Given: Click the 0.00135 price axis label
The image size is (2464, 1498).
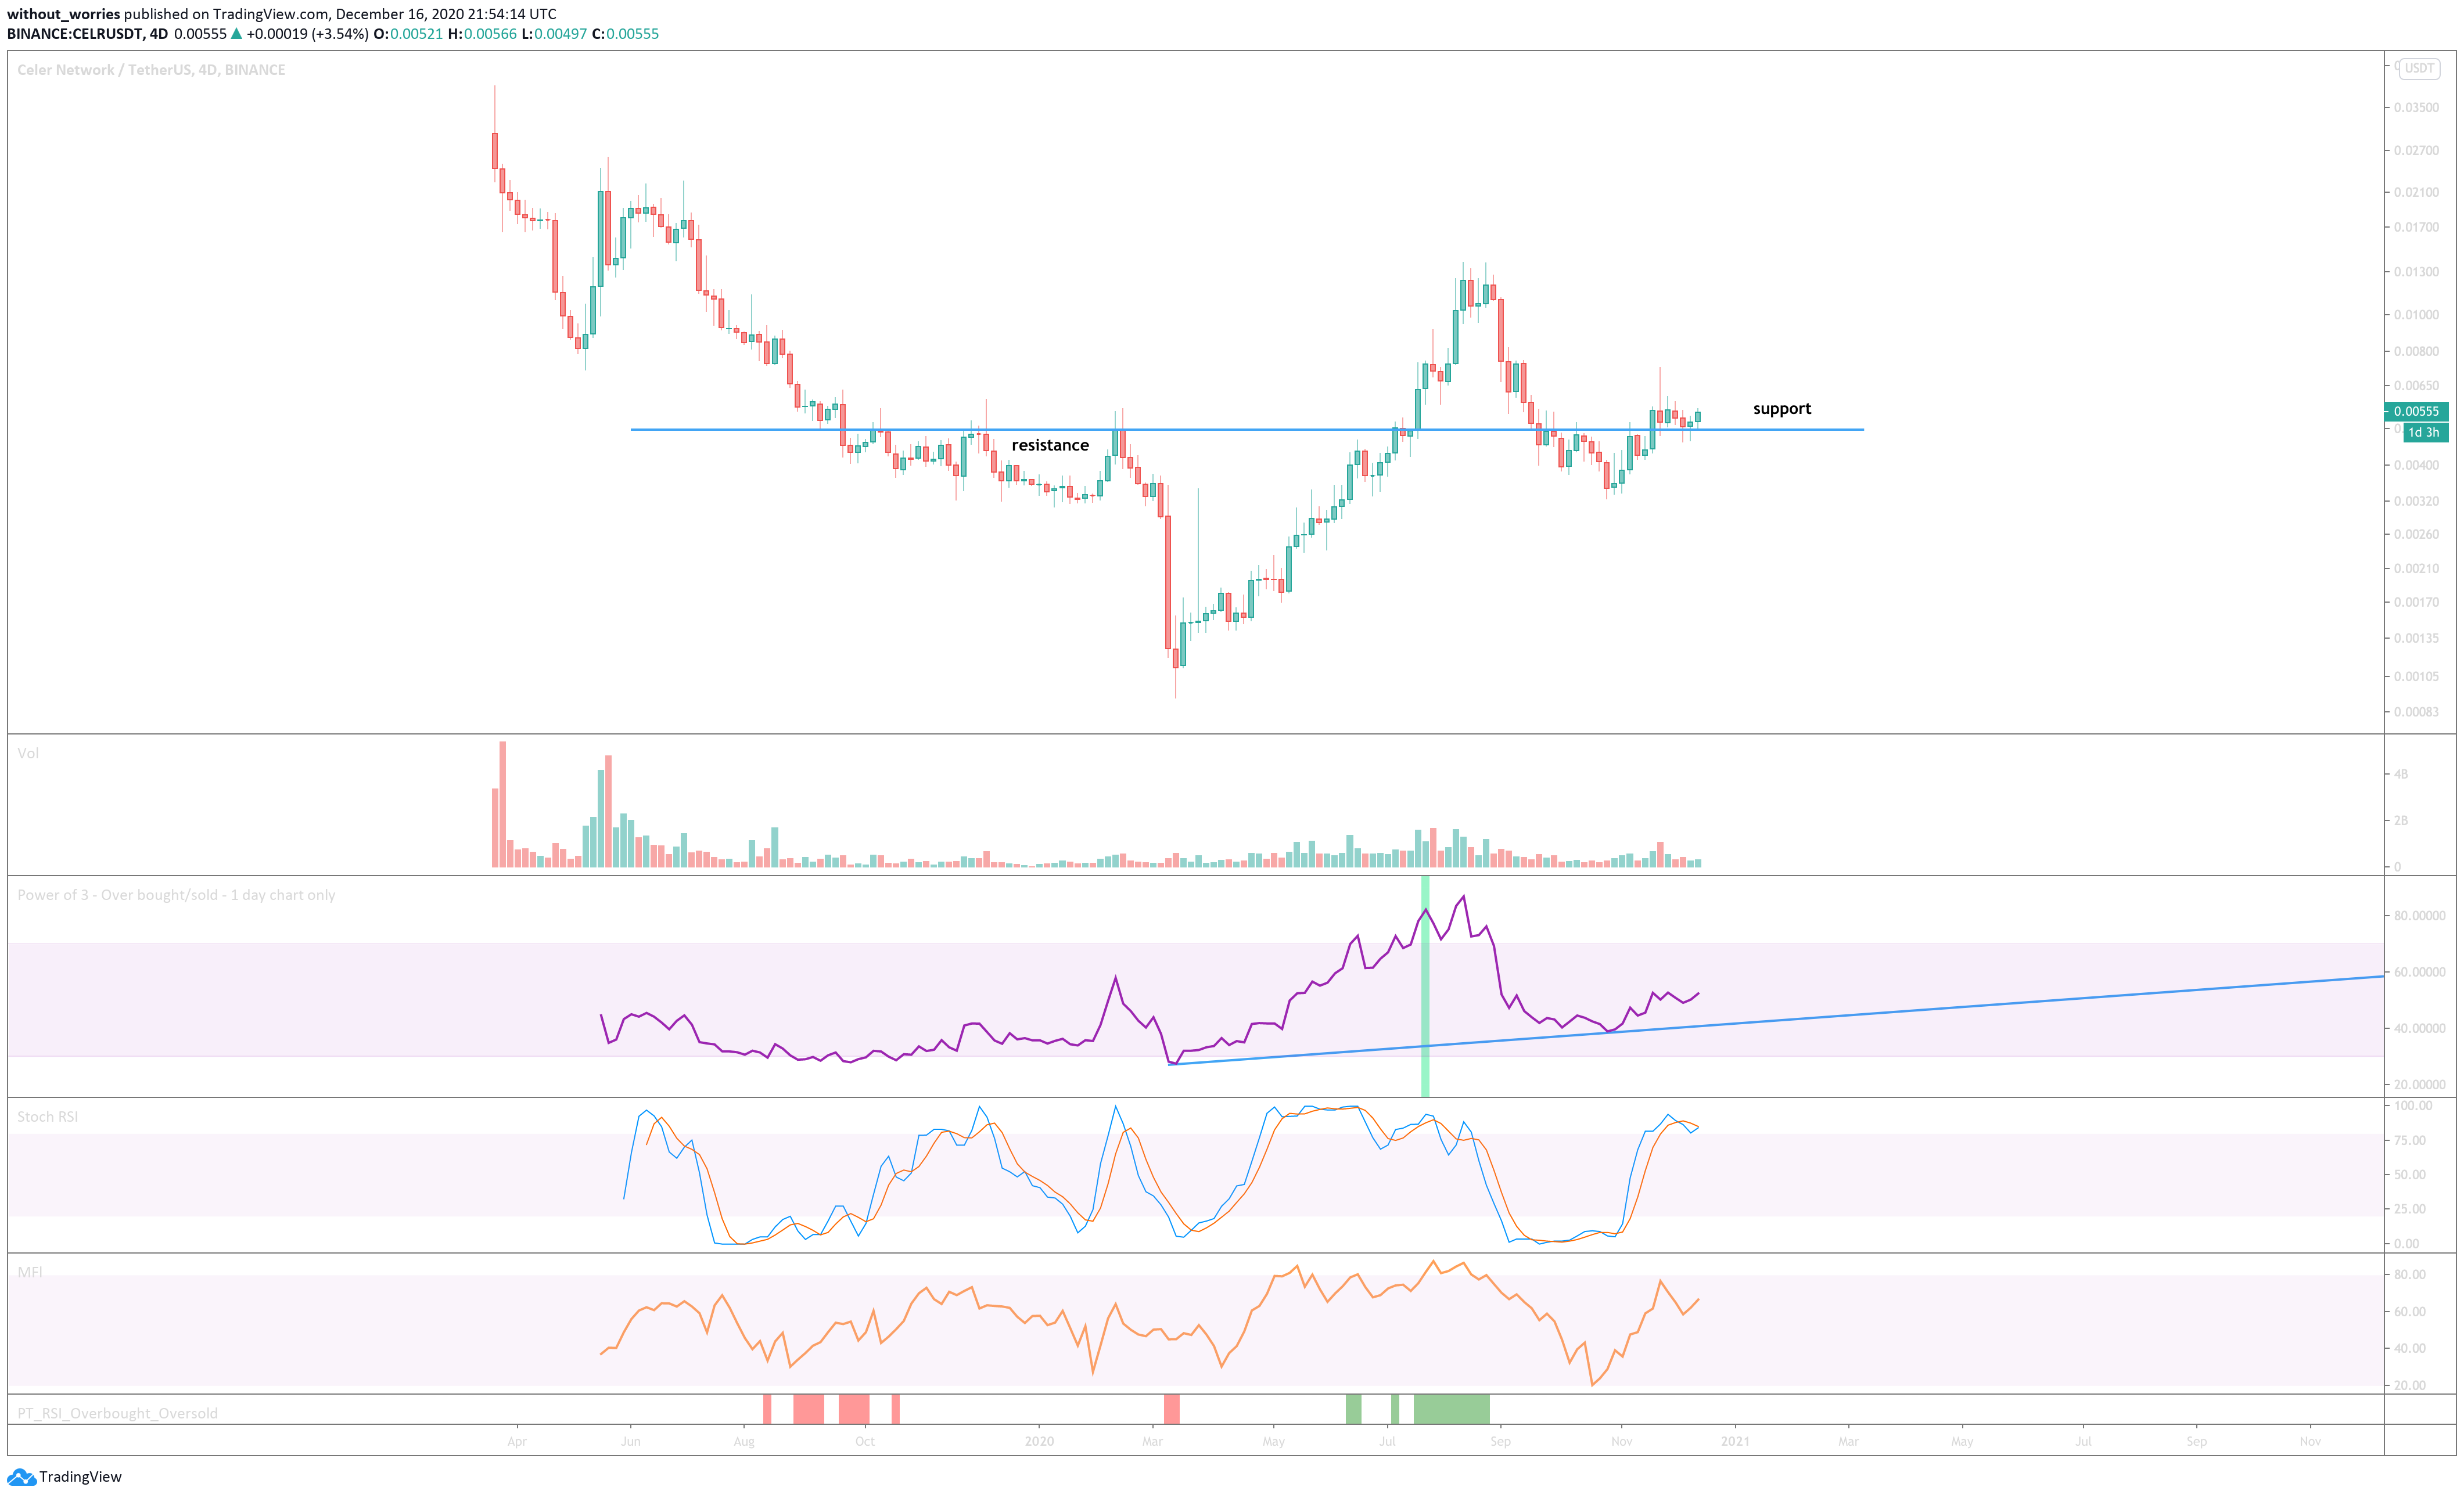Looking at the screenshot, I should pos(2415,638).
